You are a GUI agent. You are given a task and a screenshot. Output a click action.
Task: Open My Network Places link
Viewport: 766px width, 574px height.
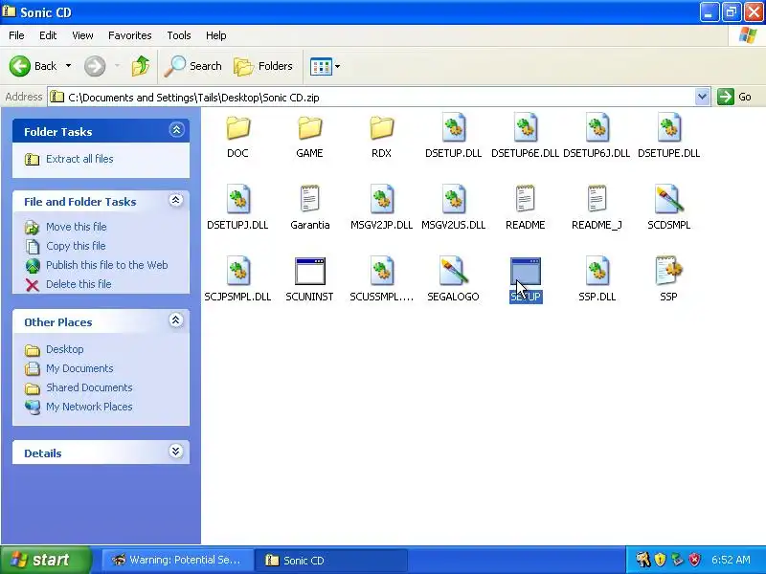pos(89,407)
